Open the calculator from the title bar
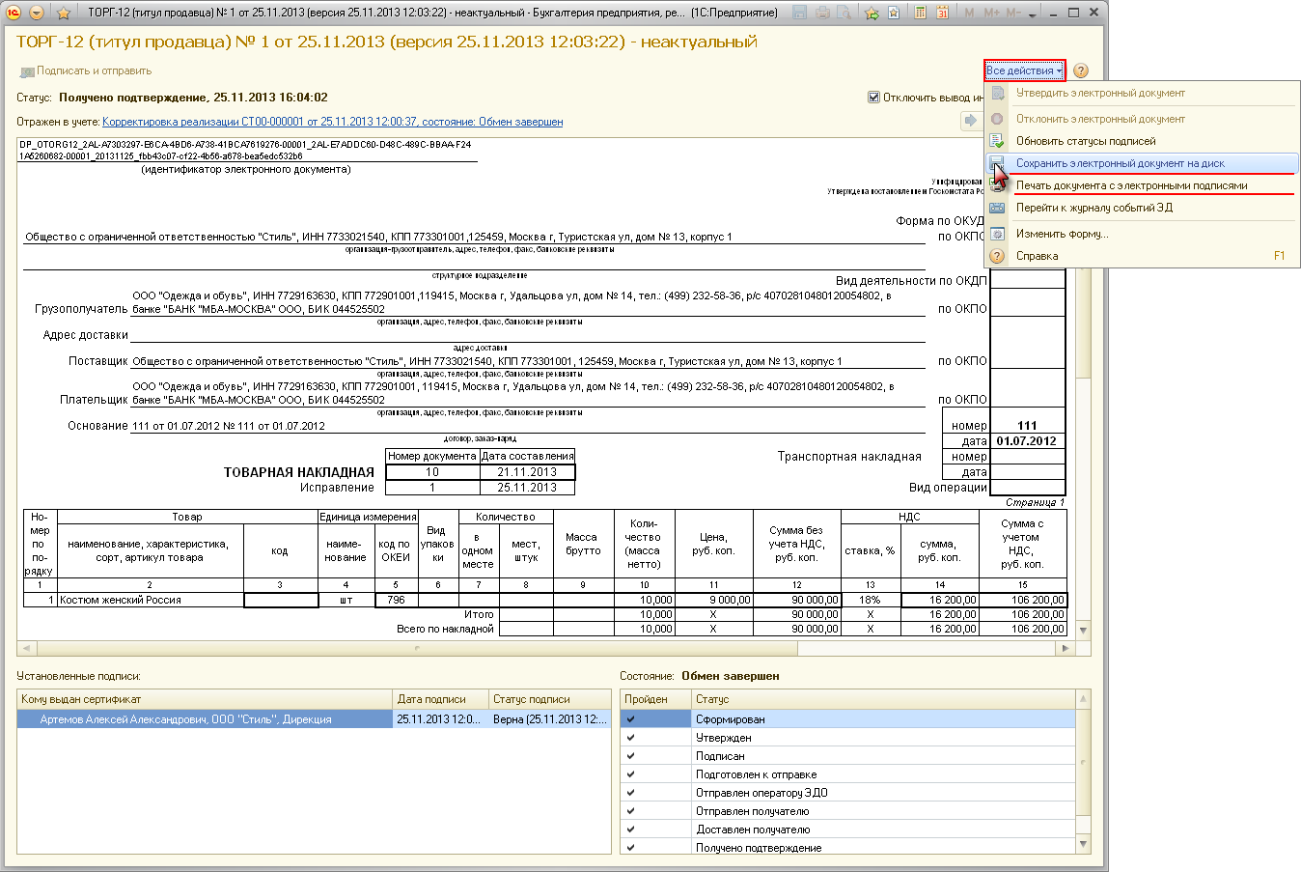Image resolution: width=1301 pixels, height=872 pixels. click(920, 14)
